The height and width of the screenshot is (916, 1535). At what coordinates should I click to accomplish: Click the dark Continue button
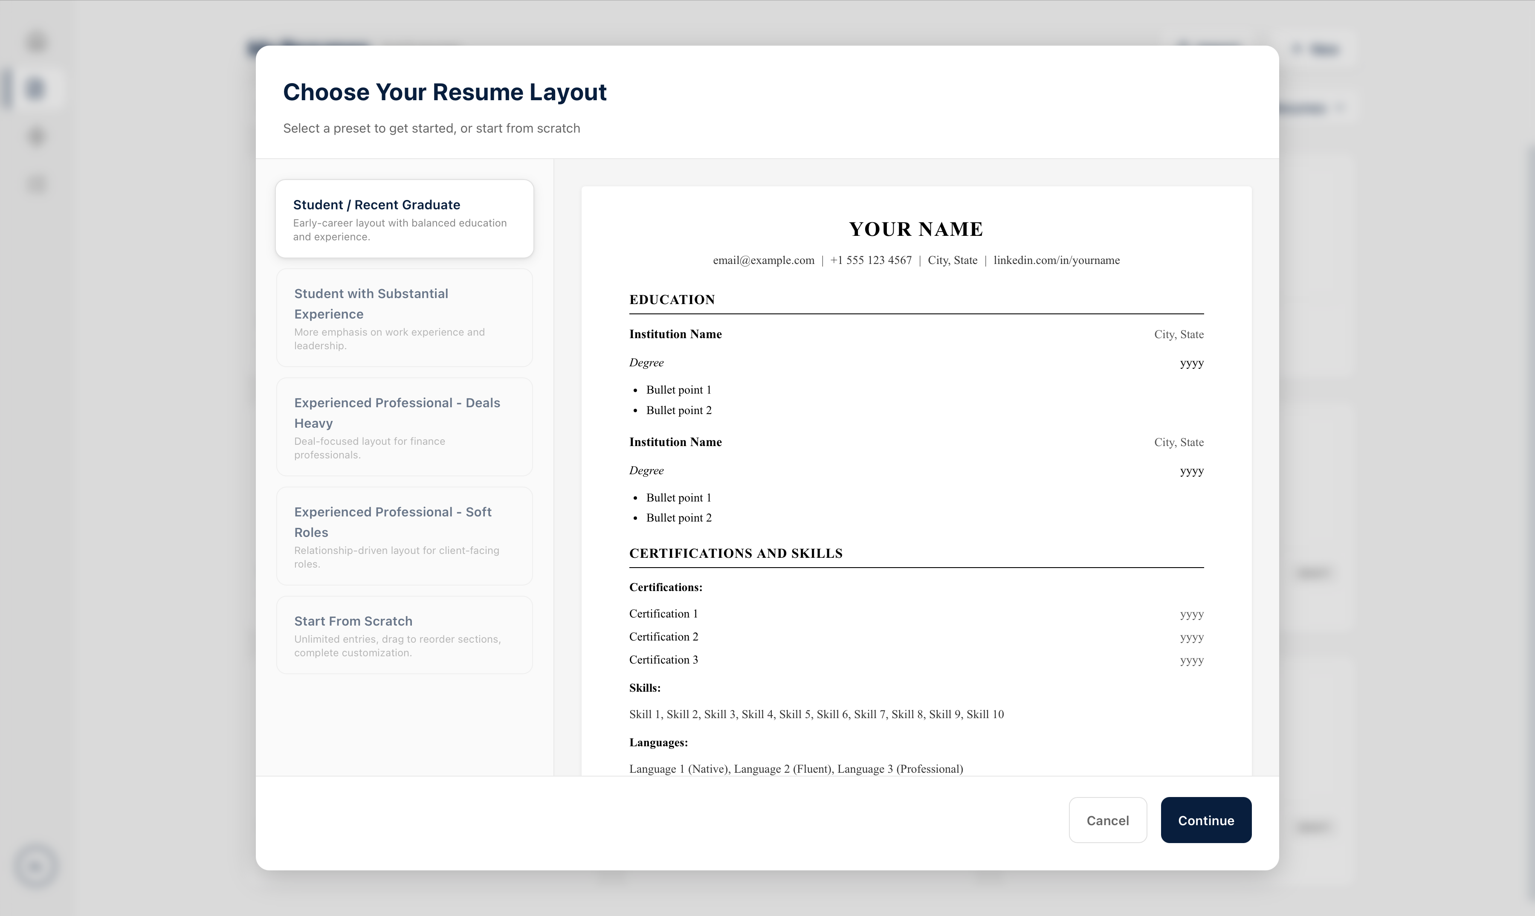pyautogui.click(x=1205, y=820)
